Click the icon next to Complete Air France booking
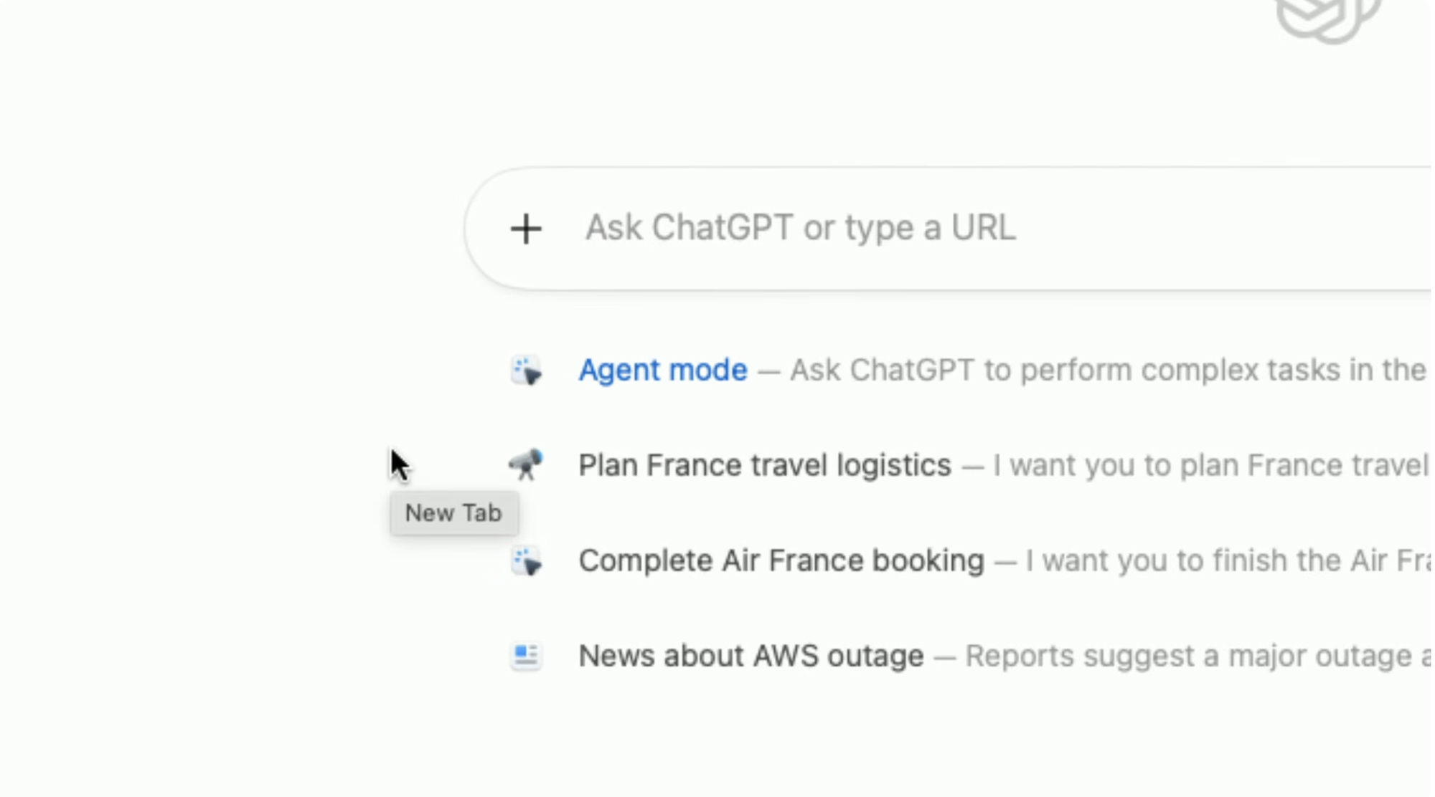This screenshot has width=1435, height=797. (x=525, y=561)
